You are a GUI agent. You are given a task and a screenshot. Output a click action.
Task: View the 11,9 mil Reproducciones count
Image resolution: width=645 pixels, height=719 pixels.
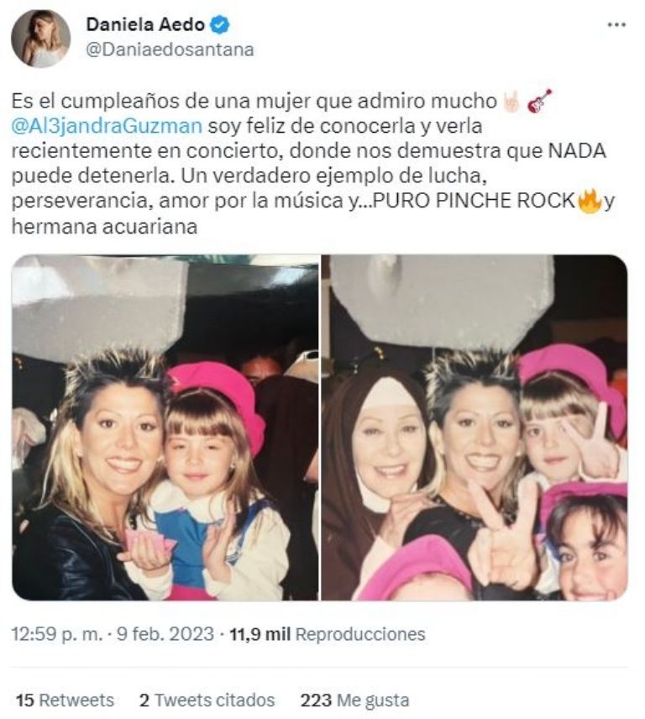click(328, 634)
